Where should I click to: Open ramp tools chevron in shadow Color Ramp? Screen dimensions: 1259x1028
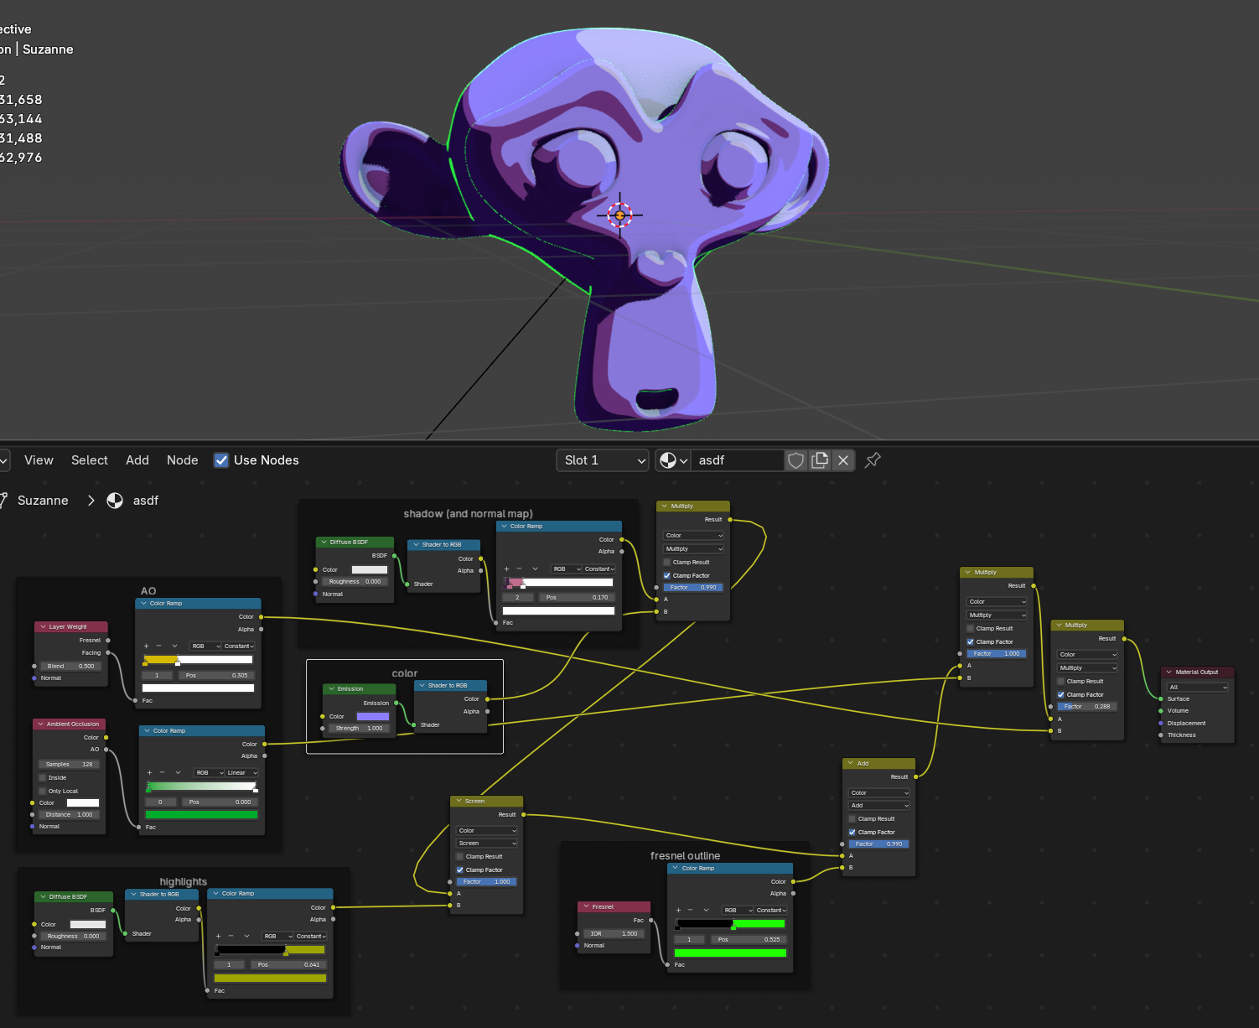(535, 569)
